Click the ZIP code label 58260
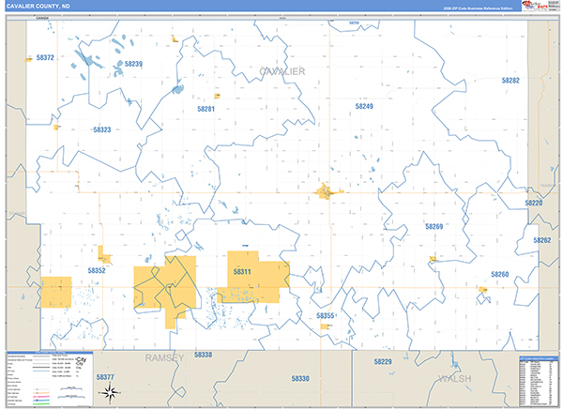The height and width of the screenshot is (409, 563). [500, 274]
